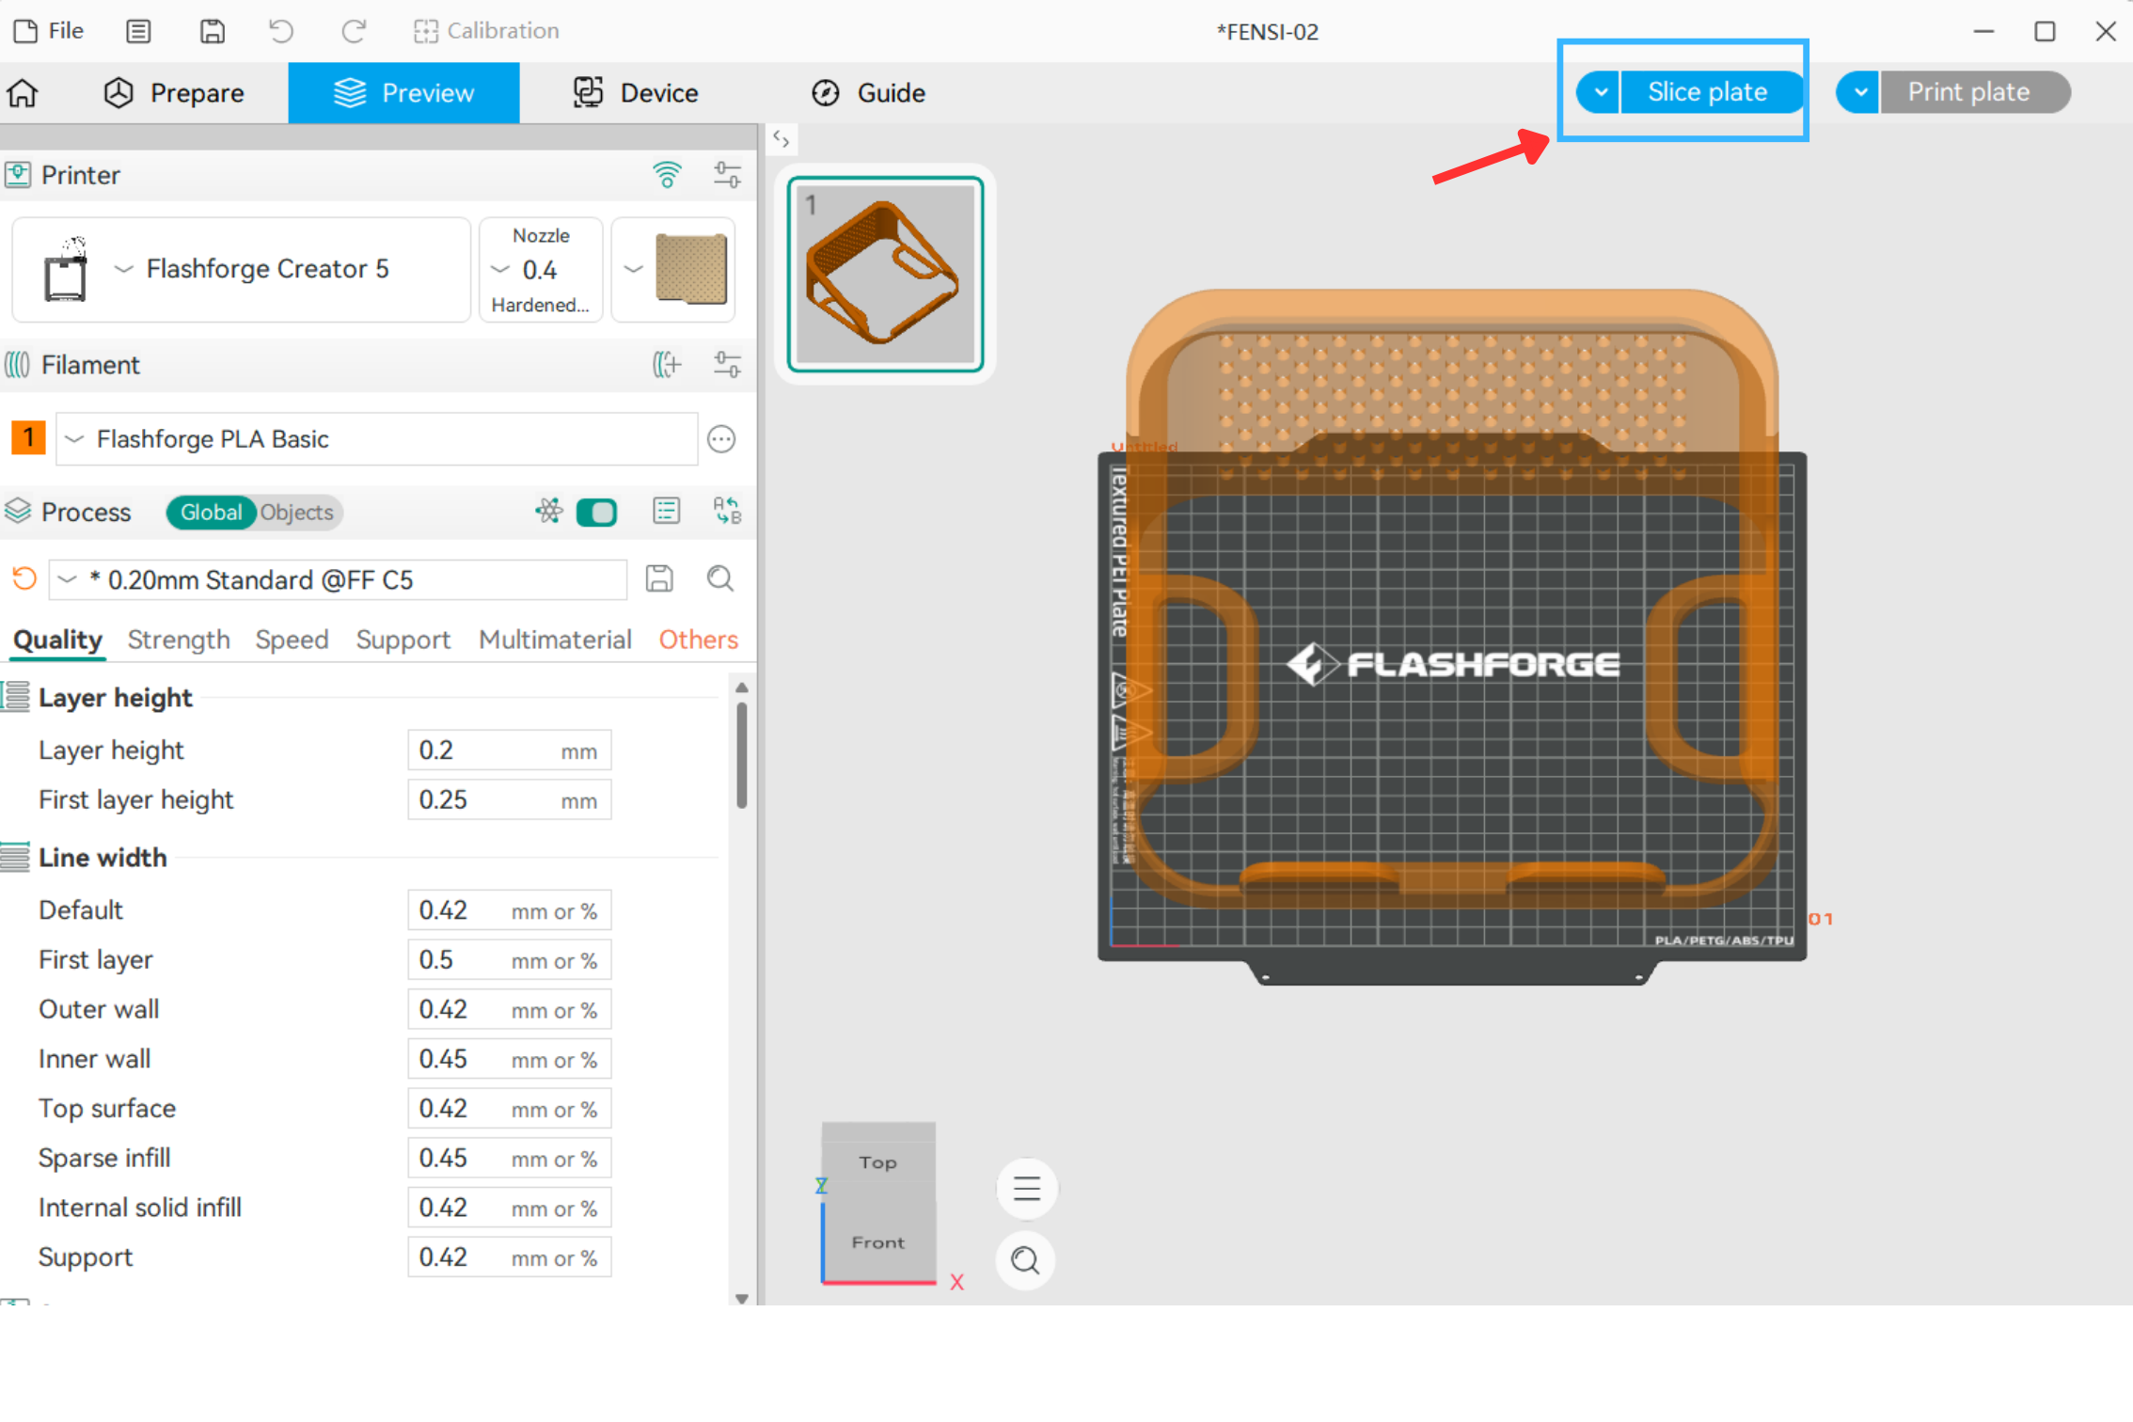Select the Others settings tab

tap(698, 640)
